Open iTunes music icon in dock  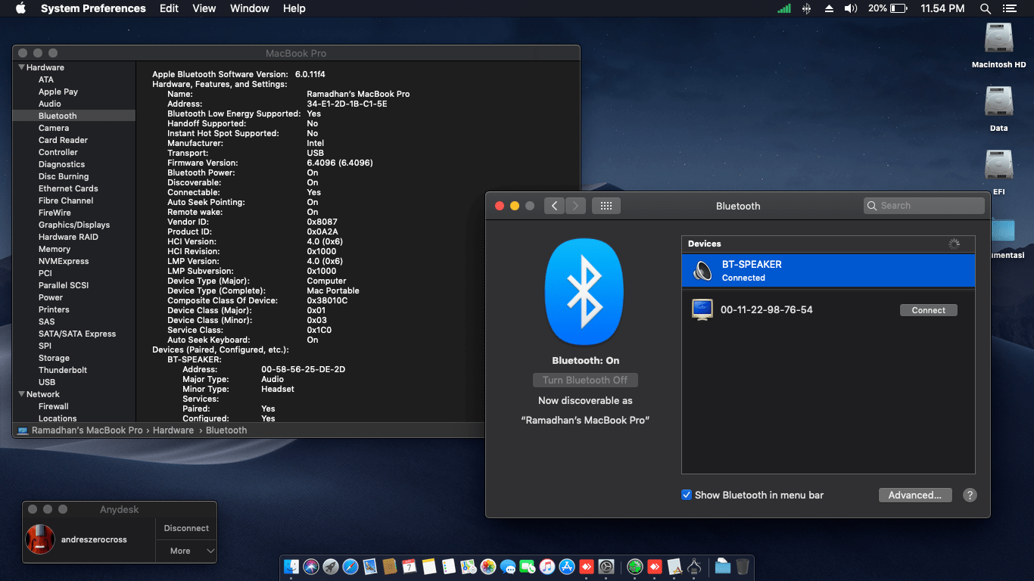click(547, 566)
